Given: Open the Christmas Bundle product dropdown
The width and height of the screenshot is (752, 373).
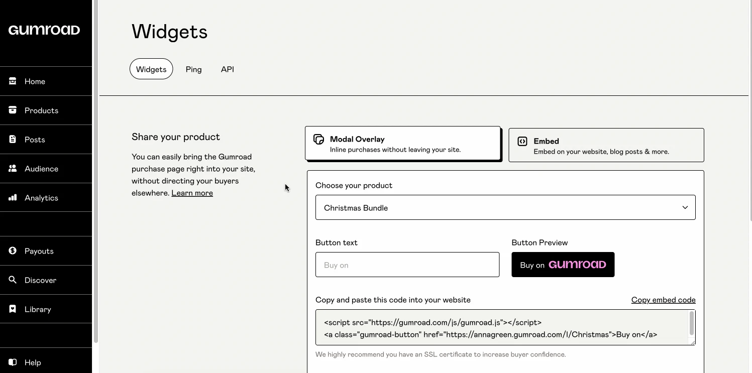Looking at the screenshot, I should (505, 207).
